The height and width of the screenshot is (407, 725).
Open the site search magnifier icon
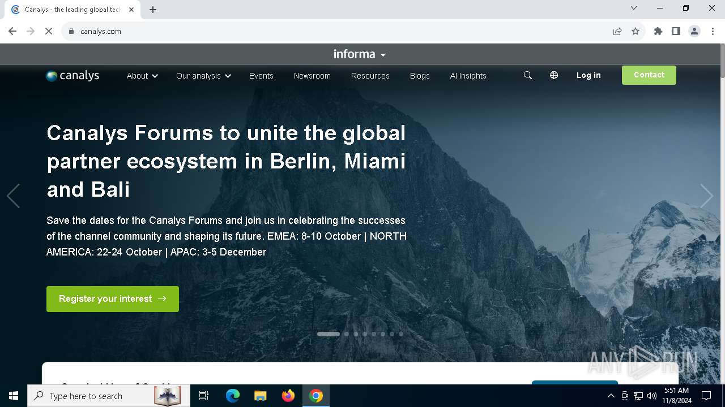click(x=528, y=75)
